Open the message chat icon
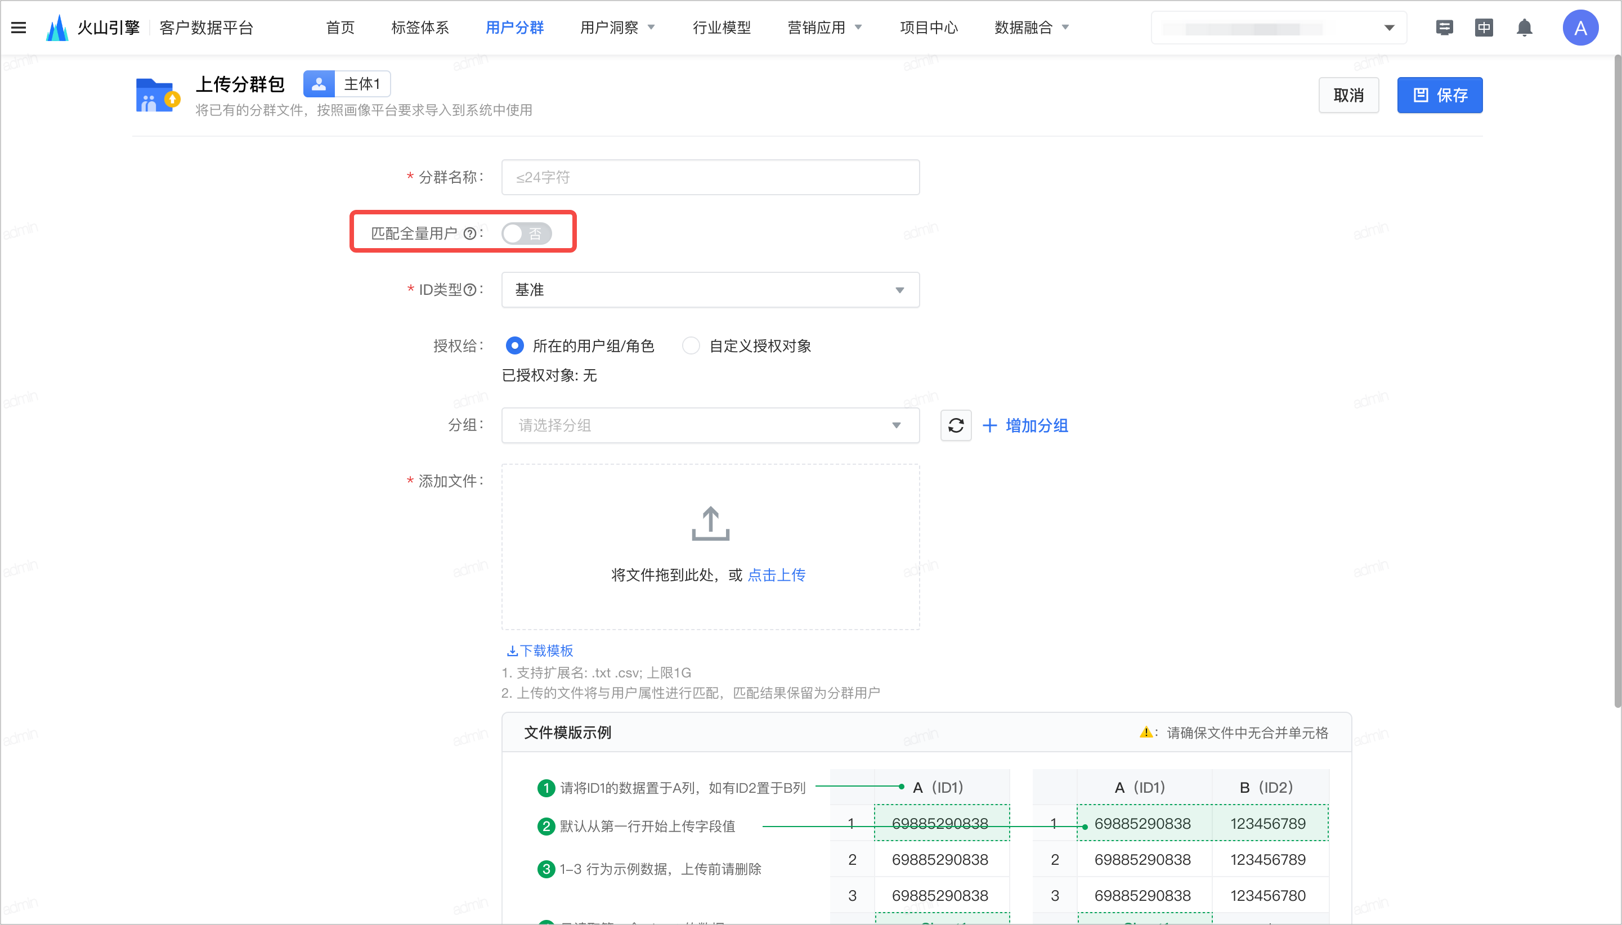 pyautogui.click(x=1444, y=28)
